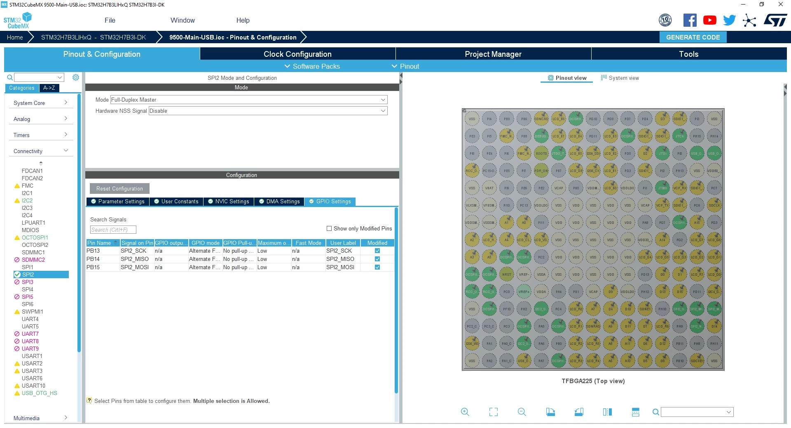This screenshot has height=428, width=791.
Task: Click the GENERATE CODE button
Action: tap(693, 37)
